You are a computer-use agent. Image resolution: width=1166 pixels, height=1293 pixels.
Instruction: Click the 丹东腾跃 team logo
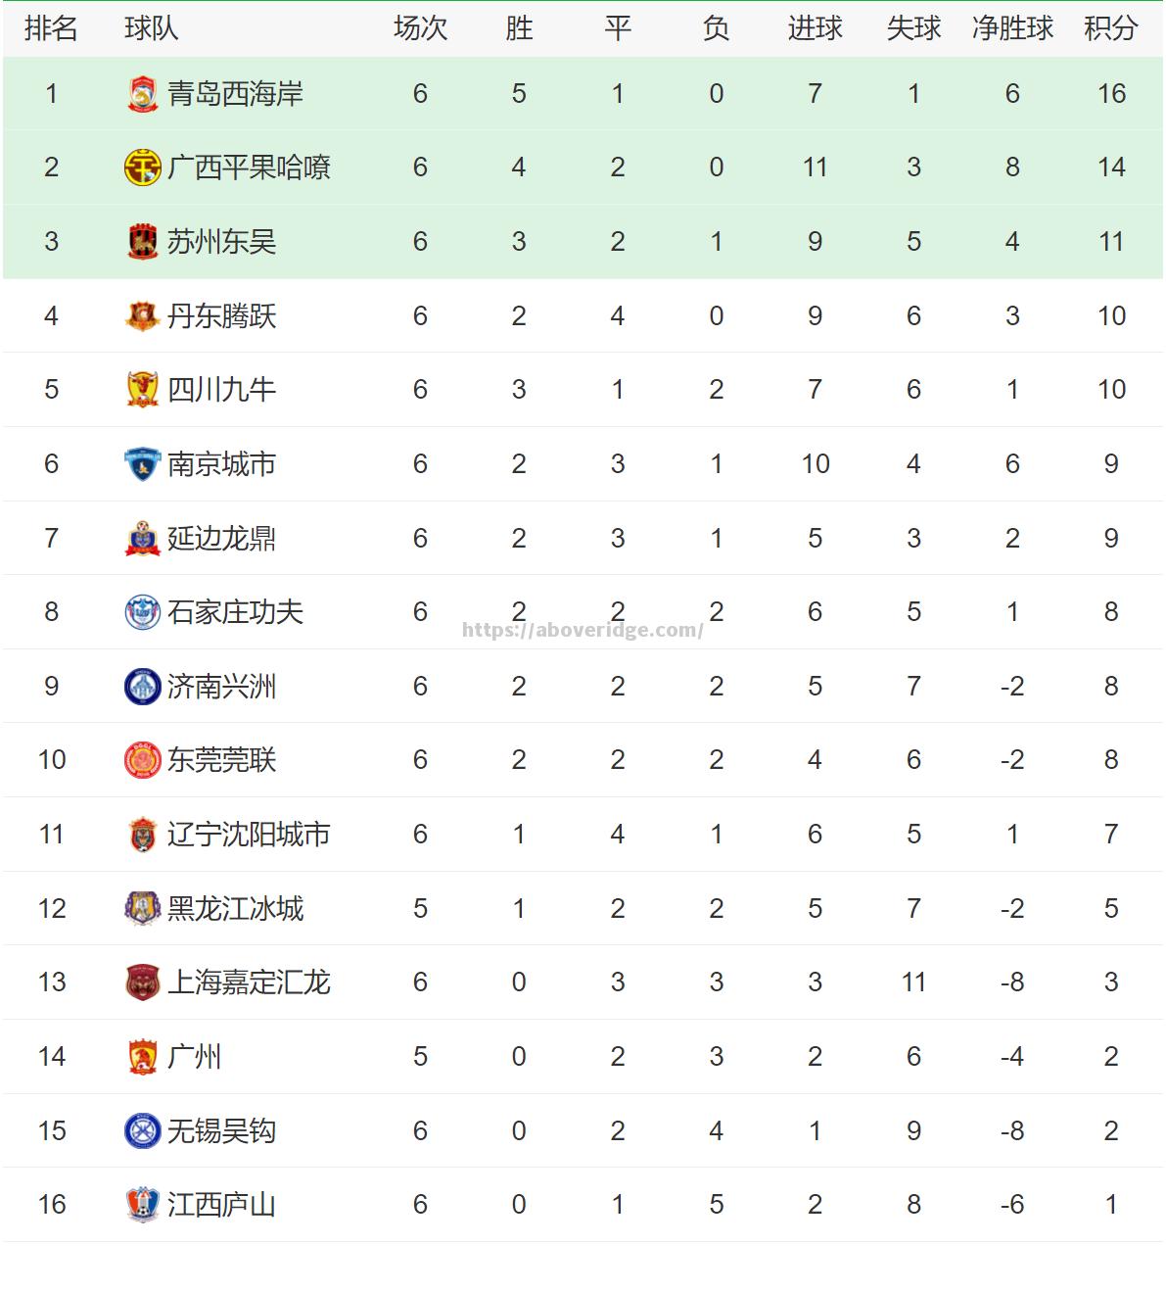click(x=143, y=315)
